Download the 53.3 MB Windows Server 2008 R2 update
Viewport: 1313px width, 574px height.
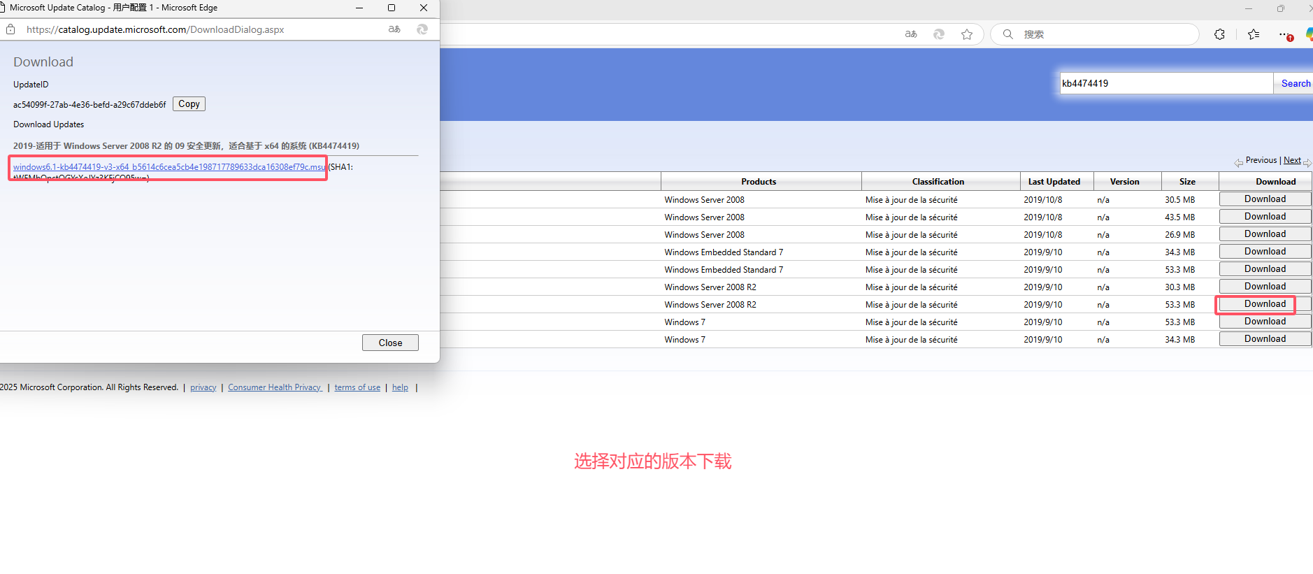pos(1265,304)
